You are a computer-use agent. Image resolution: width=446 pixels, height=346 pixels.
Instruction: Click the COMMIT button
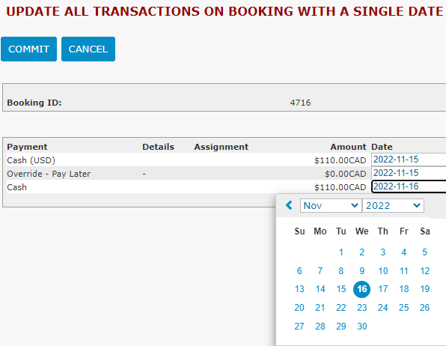(28, 49)
